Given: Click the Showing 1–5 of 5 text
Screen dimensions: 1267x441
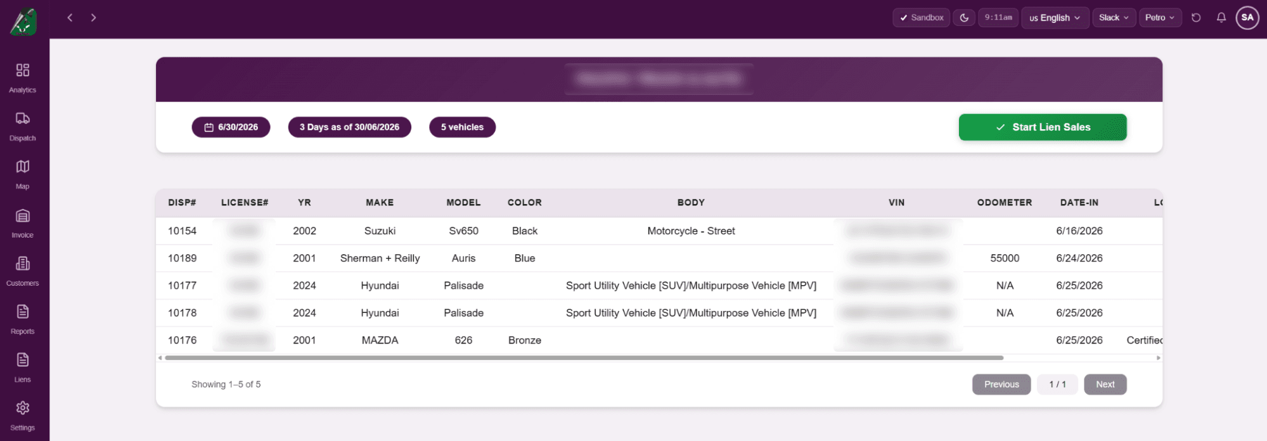Looking at the screenshot, I should [x=226, y=385].
